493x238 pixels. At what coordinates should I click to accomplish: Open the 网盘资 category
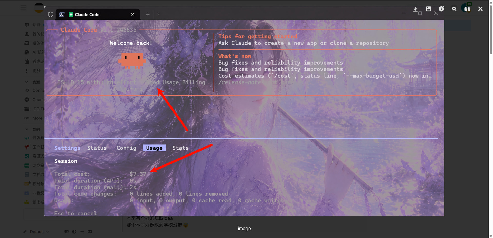coord(34,165)
